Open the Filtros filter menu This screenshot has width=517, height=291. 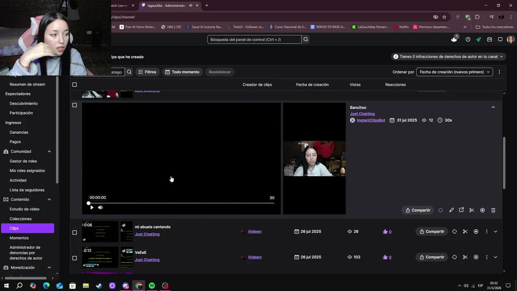[x=147, y=72]
